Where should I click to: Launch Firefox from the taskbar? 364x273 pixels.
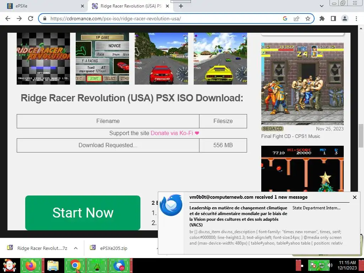pyautogui.click(x=31, y=266)
